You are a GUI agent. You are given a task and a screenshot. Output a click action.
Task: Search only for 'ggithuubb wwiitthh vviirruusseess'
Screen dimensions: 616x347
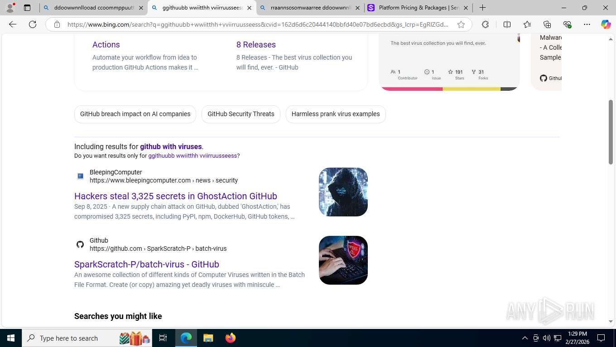click(193, 155)
